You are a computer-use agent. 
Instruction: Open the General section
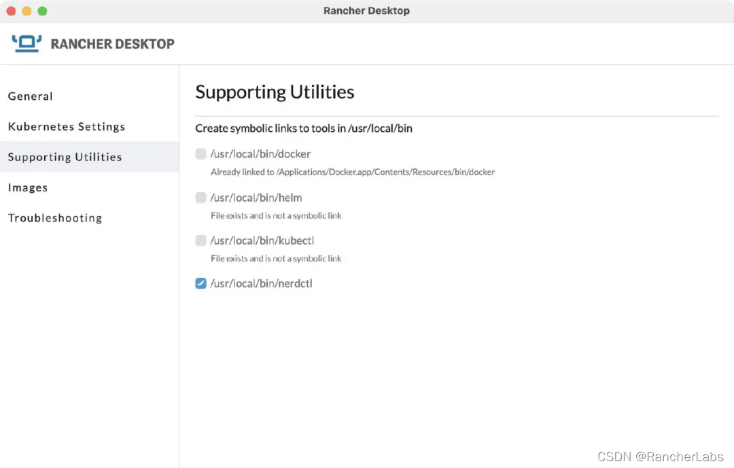[31, 96]
